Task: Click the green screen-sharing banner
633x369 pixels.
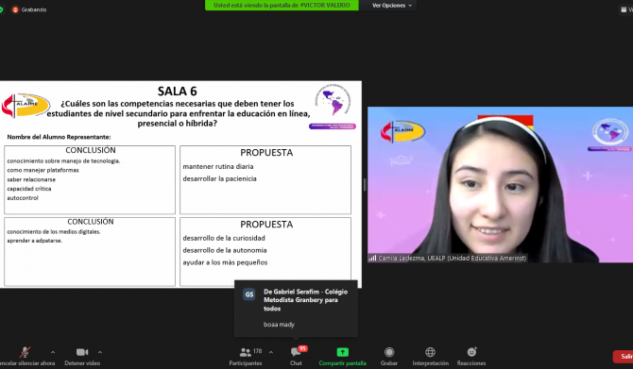Action: (282, 6)
